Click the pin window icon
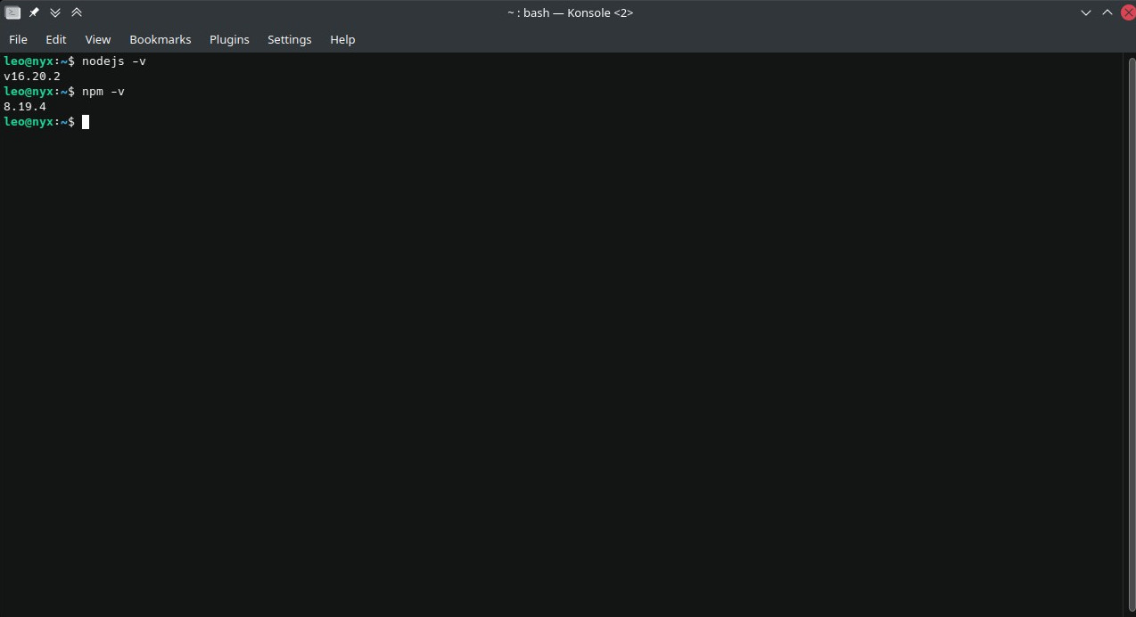1136x617 pixels. (34, 12)
